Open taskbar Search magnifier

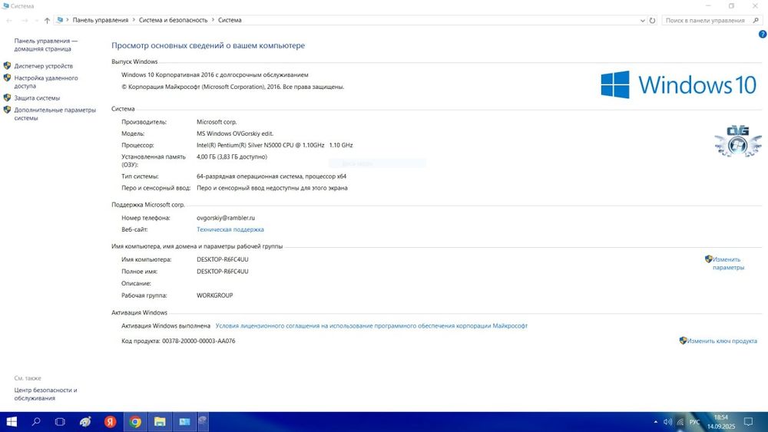click(36, 422)
